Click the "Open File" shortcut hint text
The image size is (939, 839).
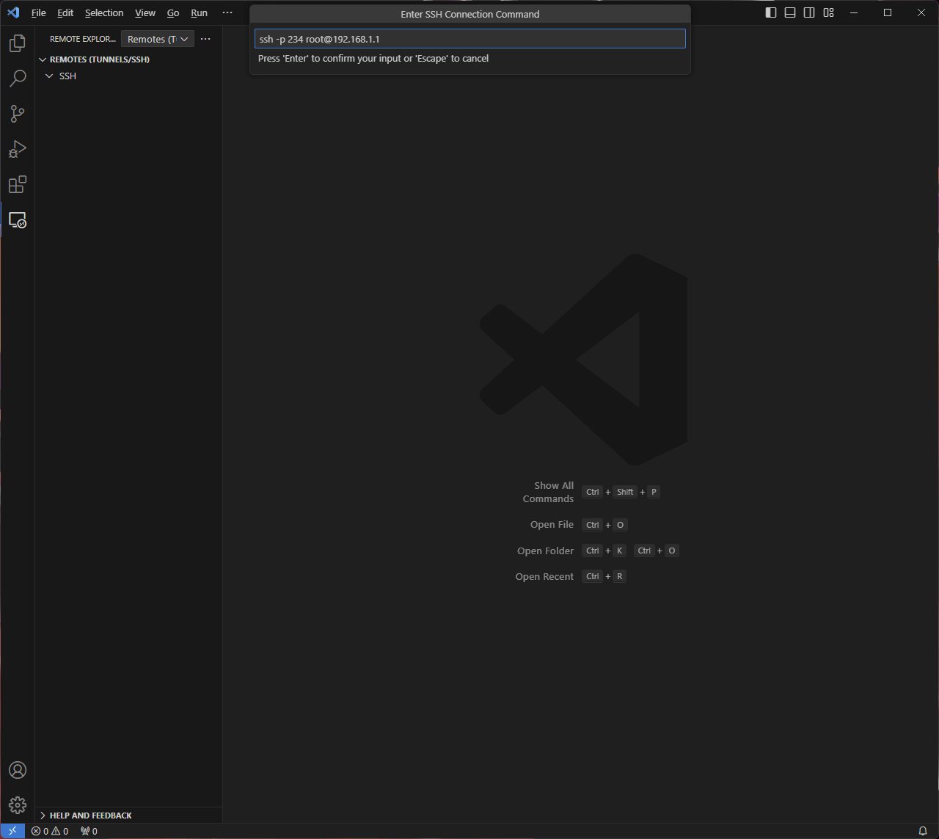[552, 525]
